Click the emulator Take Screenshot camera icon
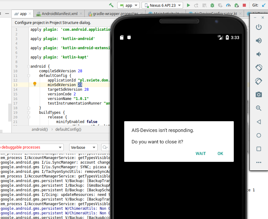The width and height of the screenshot is (268, 219). pos(259,94)
